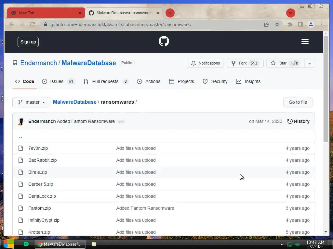Switch to the Code tab

24,81
